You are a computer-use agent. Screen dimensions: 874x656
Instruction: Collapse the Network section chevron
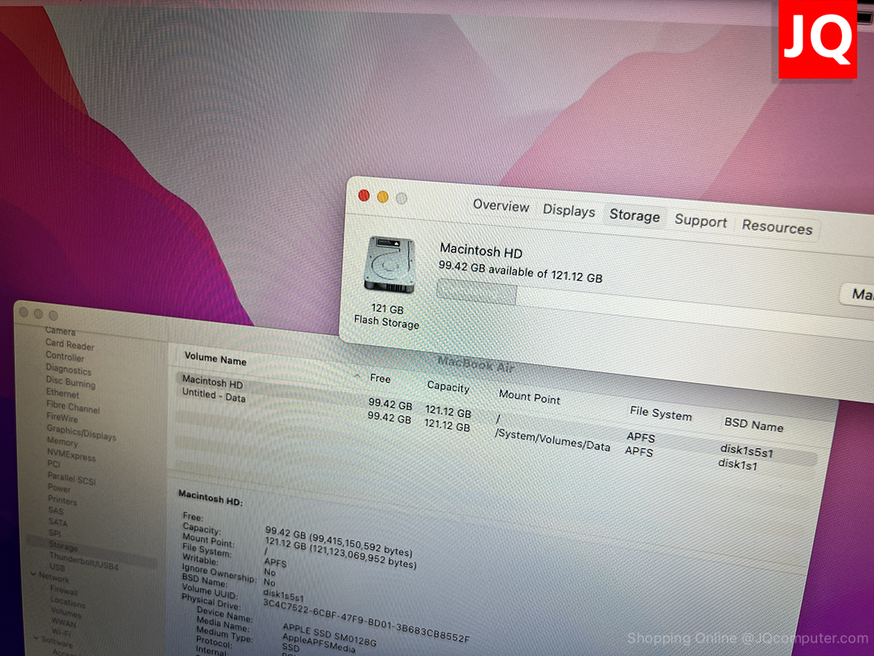(33, 574)
